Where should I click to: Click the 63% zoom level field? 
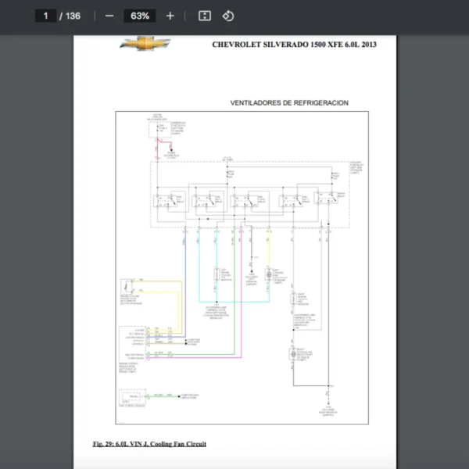click(x=140, y=16)
